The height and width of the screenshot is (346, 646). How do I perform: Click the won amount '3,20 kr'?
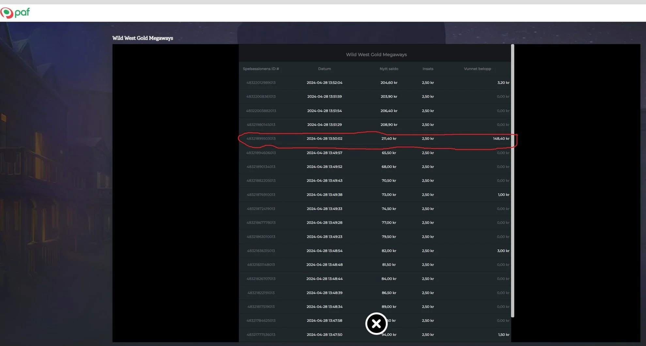pyautogui.click(x=503, y=83)
